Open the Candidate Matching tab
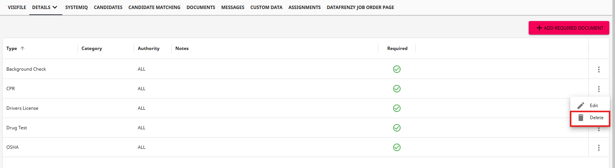Viewport: 615px width, 168px height. pyautogui.click(x=154, y=7)
